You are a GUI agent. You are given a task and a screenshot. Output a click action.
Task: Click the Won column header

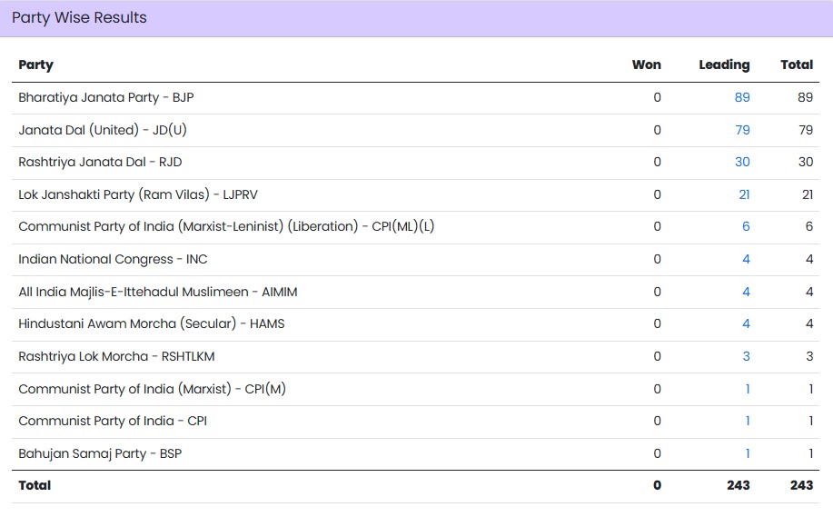(647, 65)
